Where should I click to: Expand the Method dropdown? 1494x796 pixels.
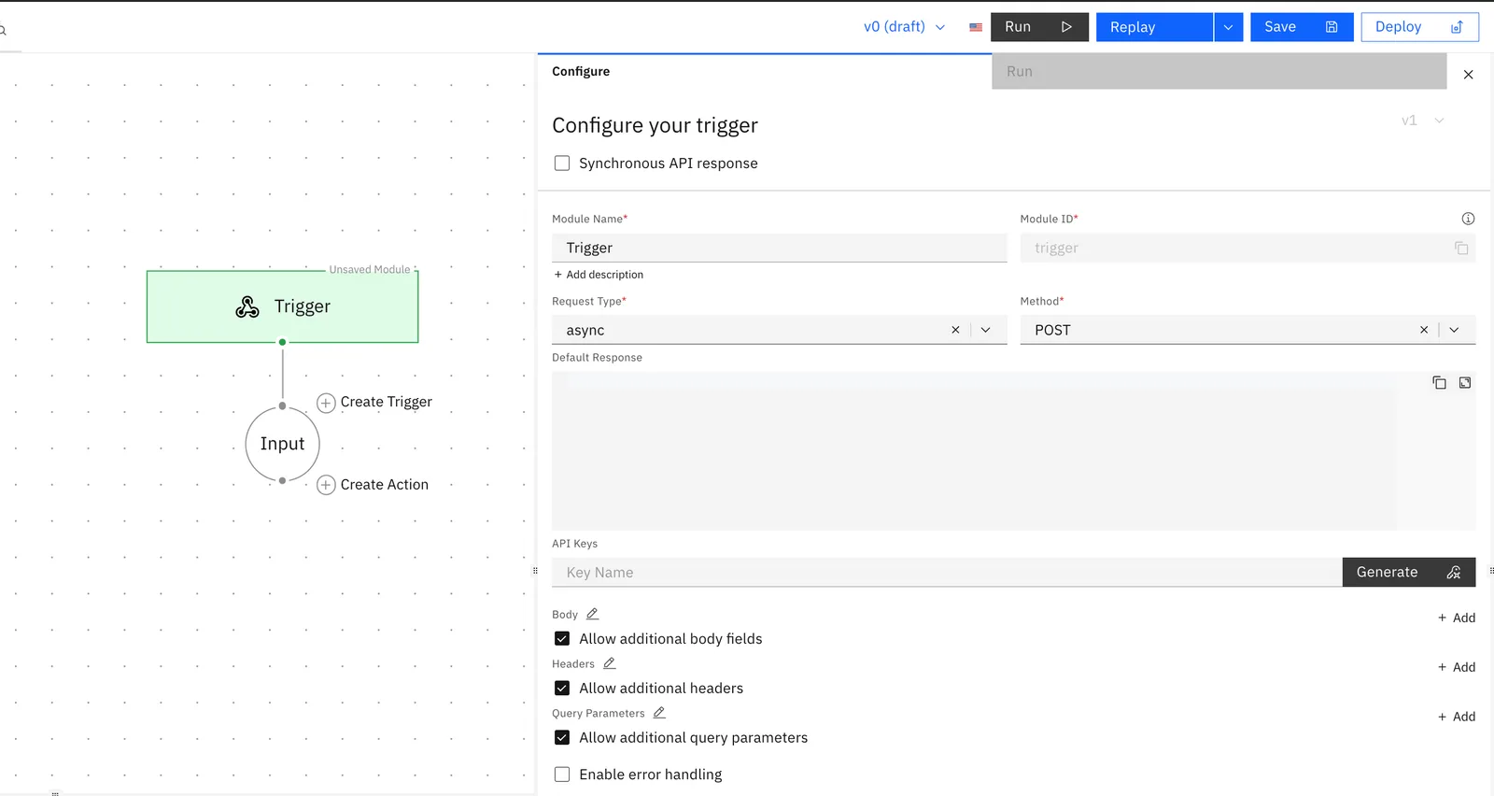point(1454,330)
